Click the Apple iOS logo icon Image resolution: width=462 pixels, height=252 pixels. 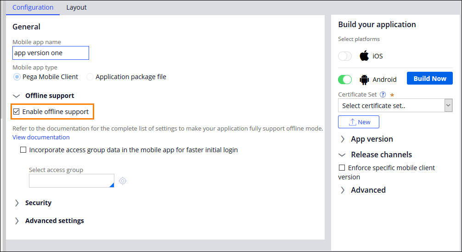coord(364,56)
